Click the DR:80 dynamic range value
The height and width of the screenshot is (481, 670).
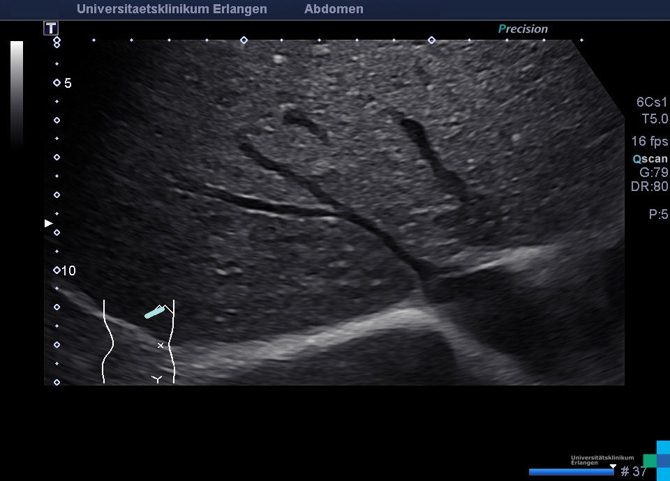pyautogui.click(x=649, y=187)
